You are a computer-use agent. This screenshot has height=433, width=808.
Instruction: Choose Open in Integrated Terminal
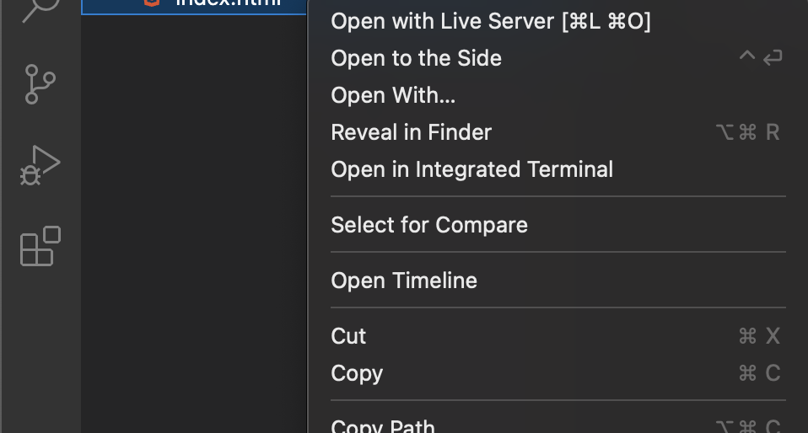click(x=471, y=169)
